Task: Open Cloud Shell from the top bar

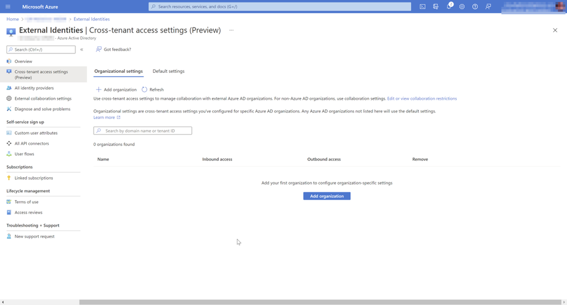Action: (422, 6)
